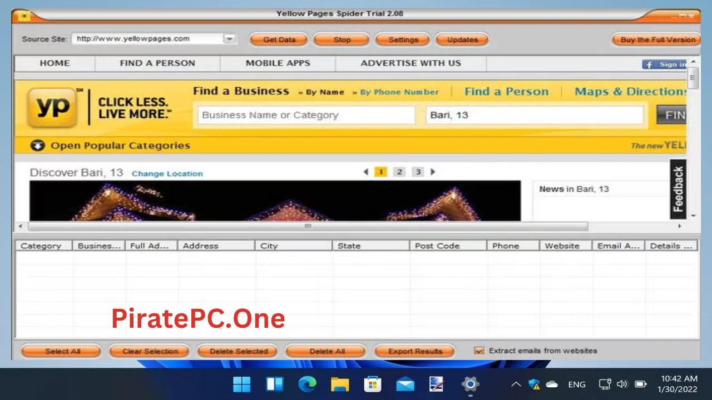Click the Find a Person heading link
This screenshot has height=400, width=712.
[507, 92]
